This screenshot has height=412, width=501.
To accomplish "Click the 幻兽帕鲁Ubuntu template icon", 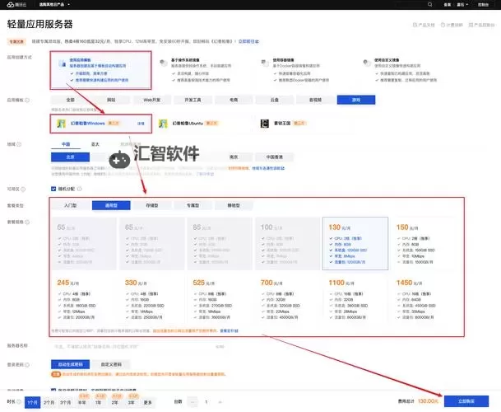I will tap(163, 124).
